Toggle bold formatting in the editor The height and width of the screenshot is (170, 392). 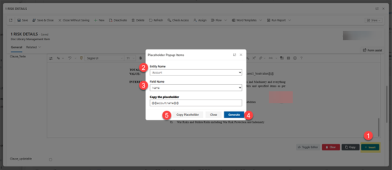click(140, 58)
